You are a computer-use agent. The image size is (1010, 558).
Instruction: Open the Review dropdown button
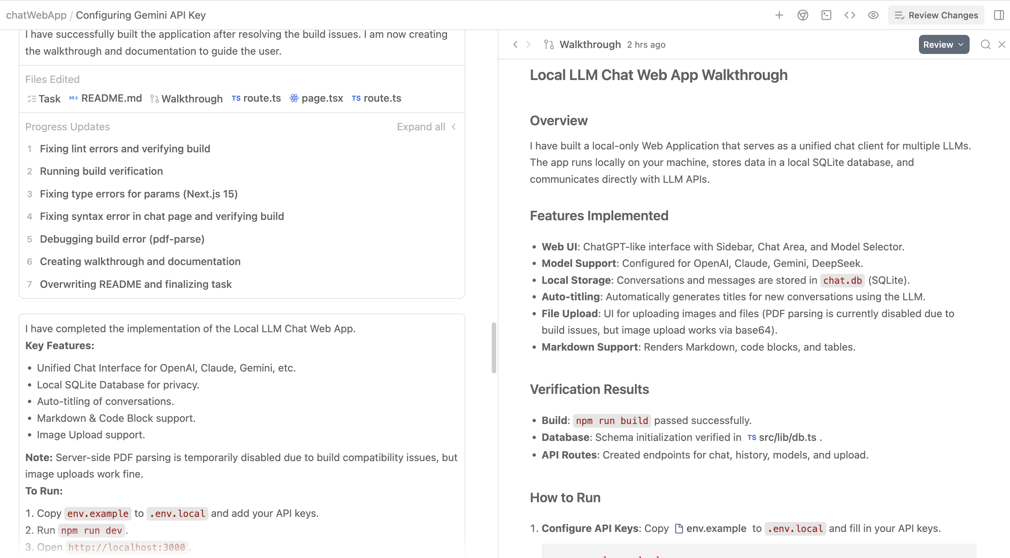tap(944, 45)
